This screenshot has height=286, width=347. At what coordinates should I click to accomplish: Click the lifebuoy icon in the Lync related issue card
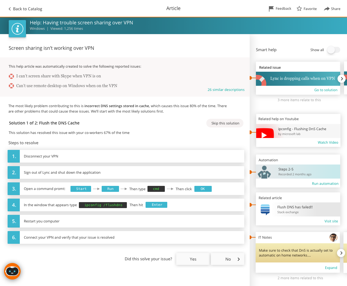261,80
